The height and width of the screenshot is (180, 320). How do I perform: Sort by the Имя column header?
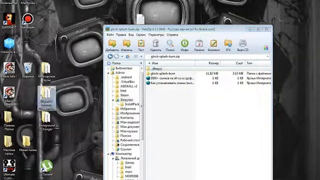[170, 63]
